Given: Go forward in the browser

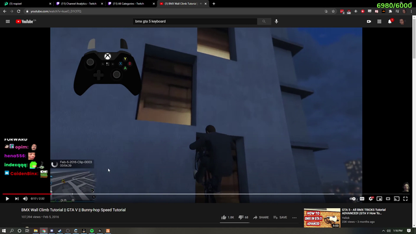Looking at the screenshot, I should coord(12,12).
